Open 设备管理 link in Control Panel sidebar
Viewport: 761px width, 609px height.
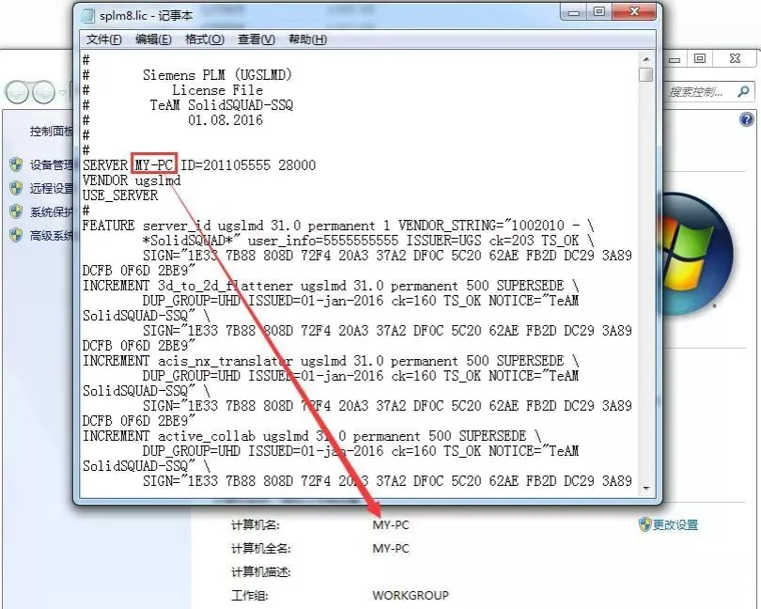[52, 165]
